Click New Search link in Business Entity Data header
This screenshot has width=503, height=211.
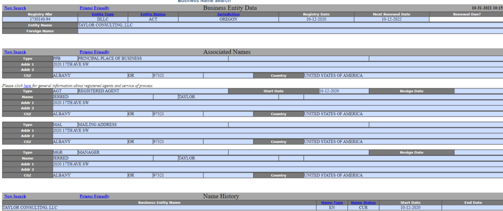15,8
